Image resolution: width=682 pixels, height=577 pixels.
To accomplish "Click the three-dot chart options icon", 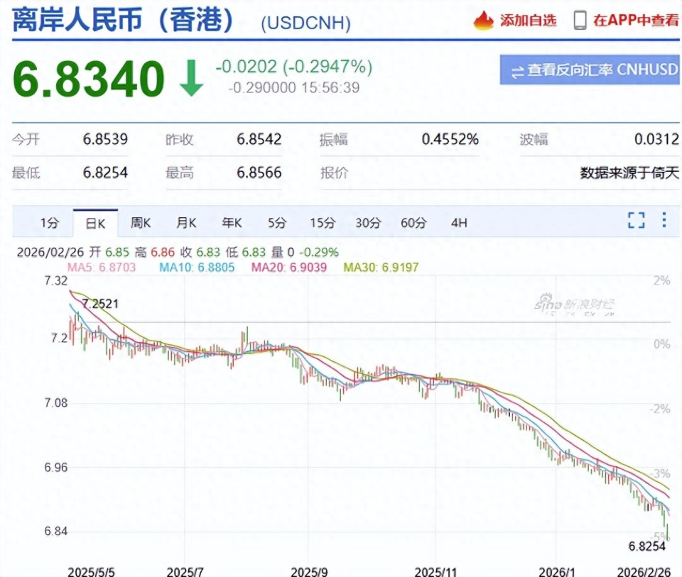I will [x=665, y=221].
